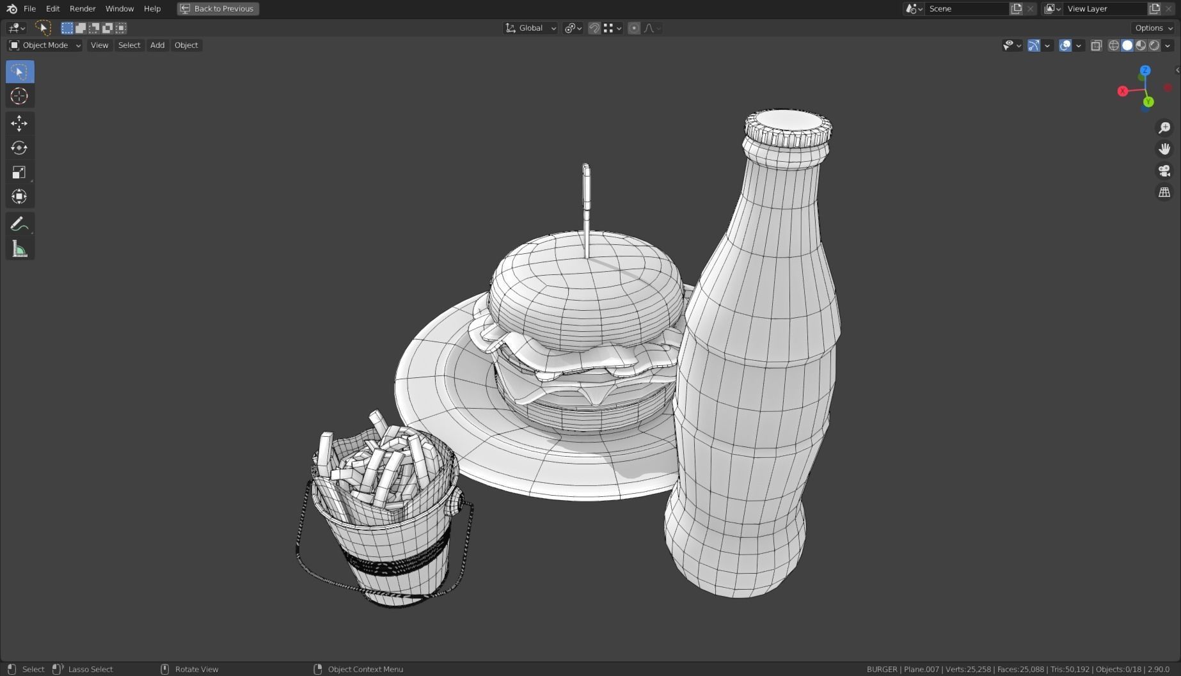Screen dimensions: 1181x676
Task: Set selection mode to Intersect
Action: (121, 28)
